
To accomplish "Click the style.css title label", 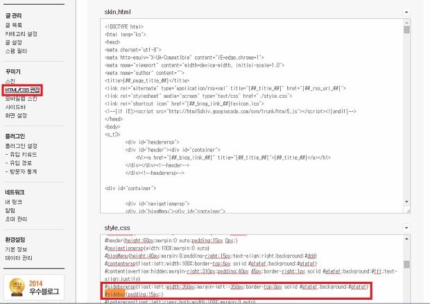I will 117,228.
